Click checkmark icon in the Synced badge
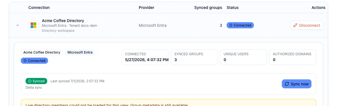Image resolution: width=337 pixels, height=106 pixels. coord(29,81)
